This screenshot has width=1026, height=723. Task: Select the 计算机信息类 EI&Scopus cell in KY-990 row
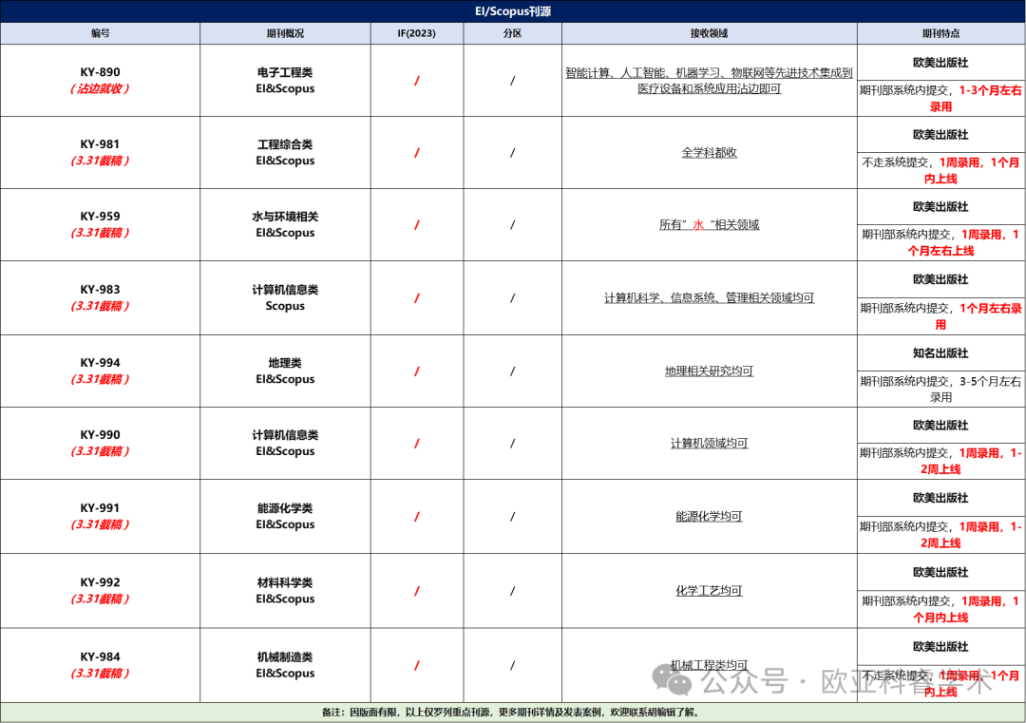tap(285, 443)
